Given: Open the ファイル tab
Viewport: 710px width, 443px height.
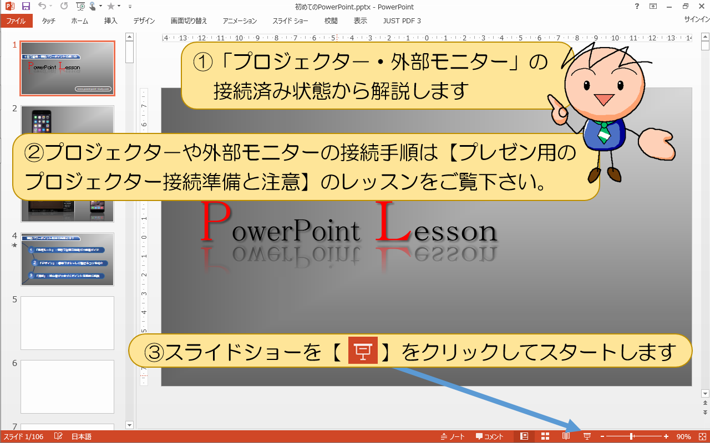Looking at the screenshot, I should pos(16,21).
